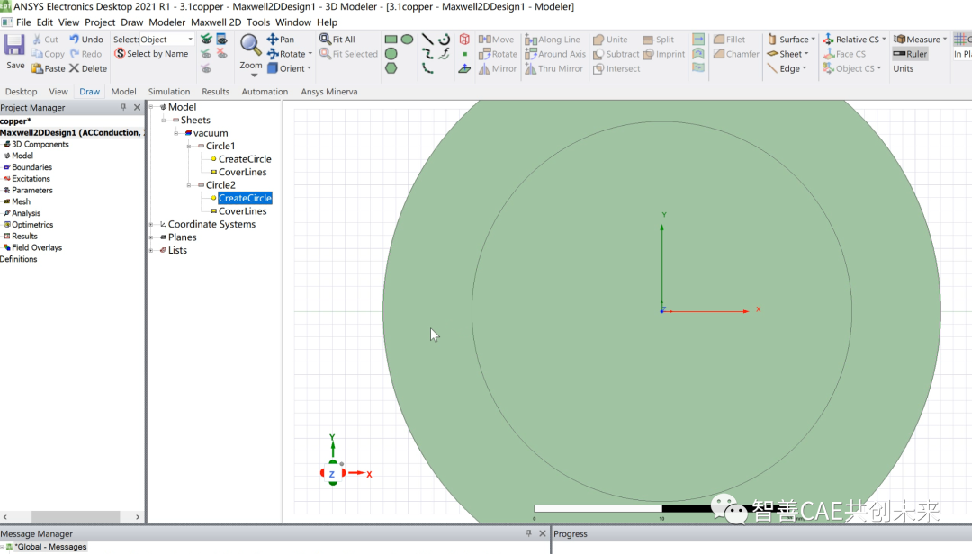Click Units in the toolbar
The height and width of the screenshot is (554, 972).
(x=903, y=68)
